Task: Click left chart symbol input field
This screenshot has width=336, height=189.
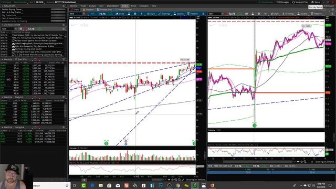Action: 76,14
